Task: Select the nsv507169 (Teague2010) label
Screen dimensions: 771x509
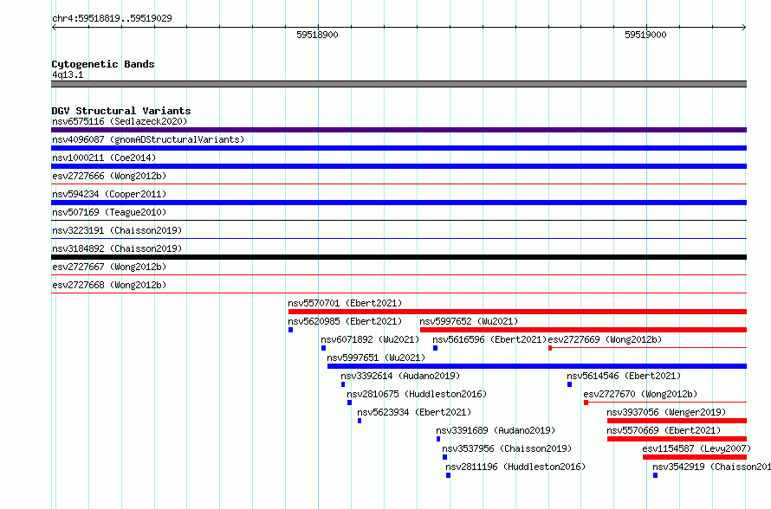Action: [x=109, y=212]
